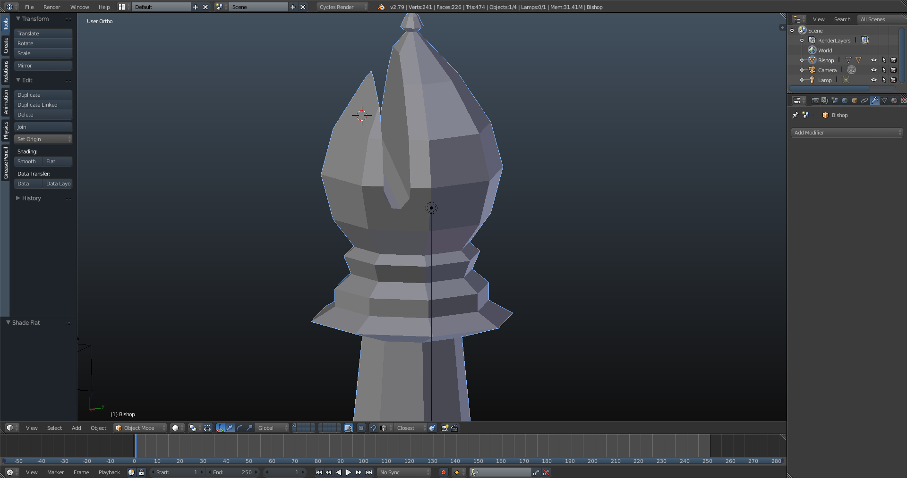Toggle the 3D manipulator widget button
Screen dimensions: 907x478
(x=220, y=428)
